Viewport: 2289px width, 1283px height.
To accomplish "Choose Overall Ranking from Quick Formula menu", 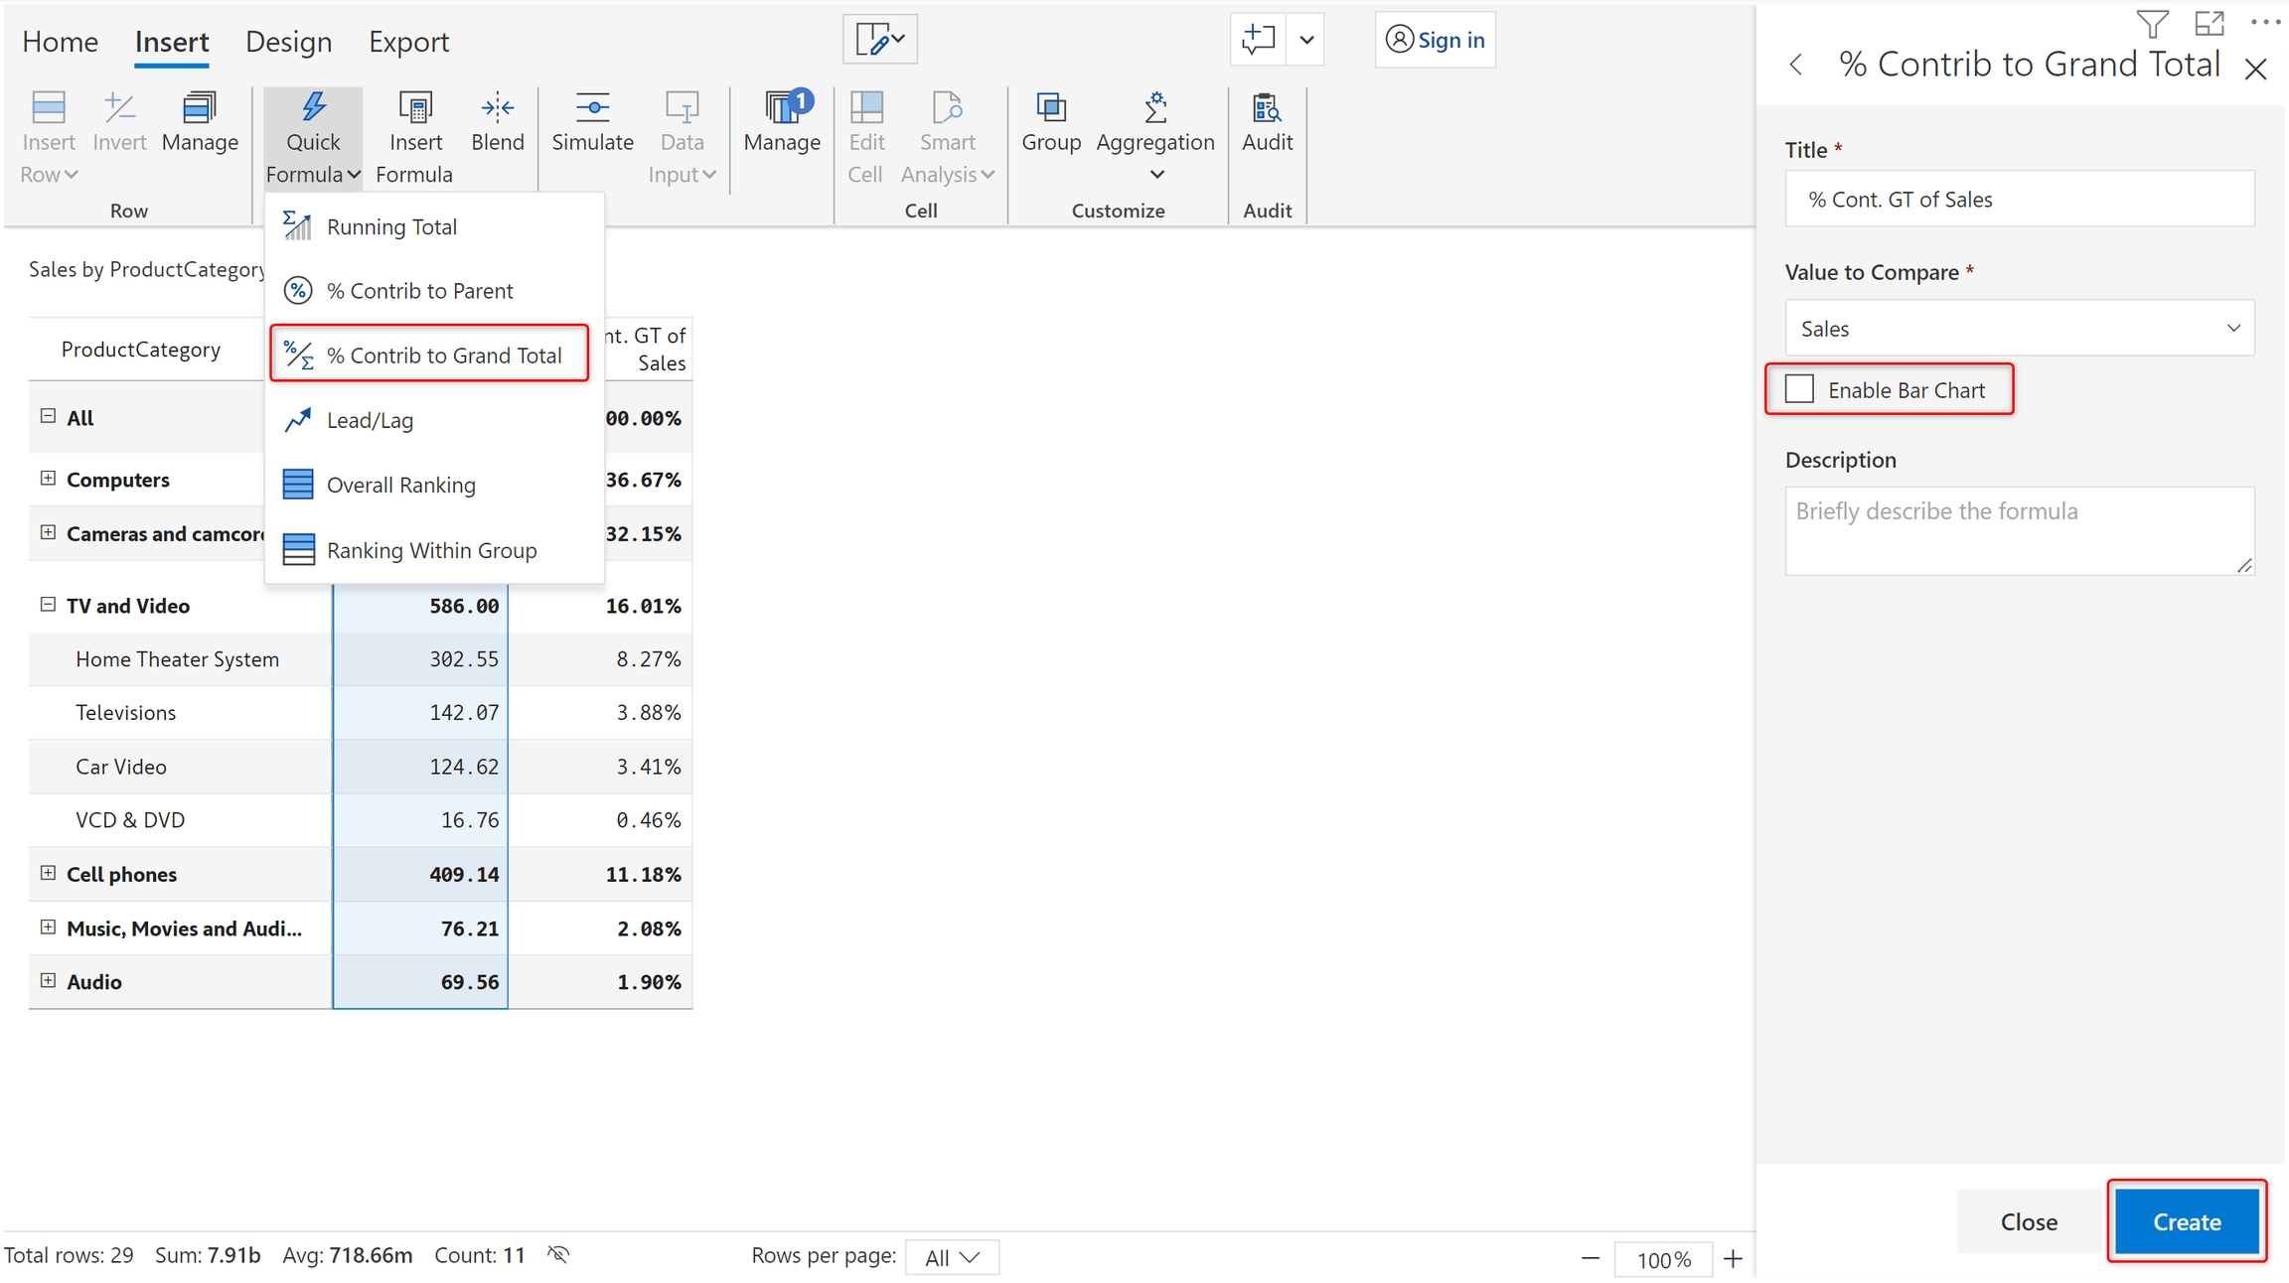I will click(400, 485).
